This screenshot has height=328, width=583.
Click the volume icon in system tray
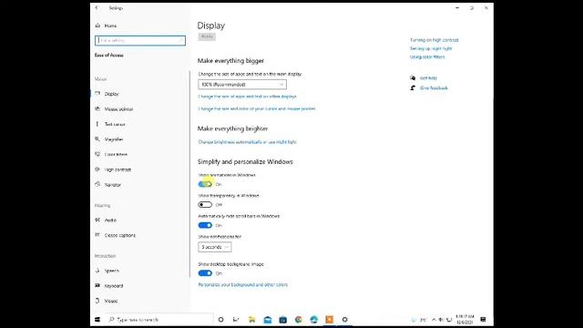[441, 320]
